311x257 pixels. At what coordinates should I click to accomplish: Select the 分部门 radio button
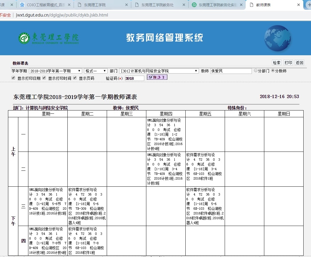[x=256, y=70]
